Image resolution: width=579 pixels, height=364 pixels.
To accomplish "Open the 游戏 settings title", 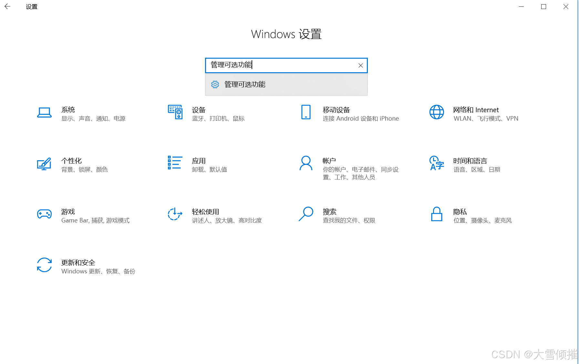I will point(68,212).
